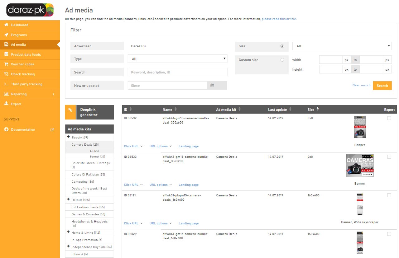Open the Programs menu item
This screenshot has height=258, width=399.
pyautogui.click(x=30, y=35)
